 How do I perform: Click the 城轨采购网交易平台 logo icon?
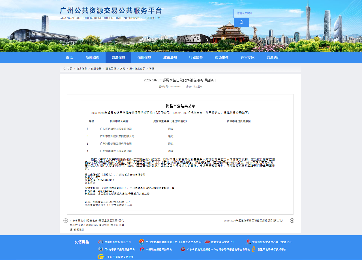pyautogui.click(x=207, y=242)
